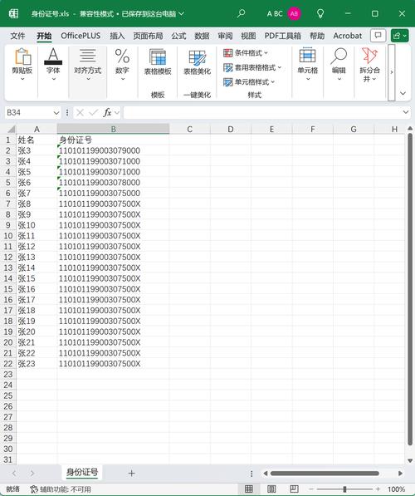Click the formula bar confirm checkmark
415x496 pixels.
pyautogui.click(x=93, y=113)
